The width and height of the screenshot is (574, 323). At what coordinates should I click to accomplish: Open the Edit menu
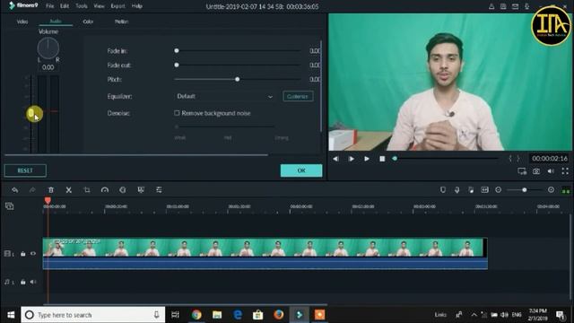pos(65,6)
